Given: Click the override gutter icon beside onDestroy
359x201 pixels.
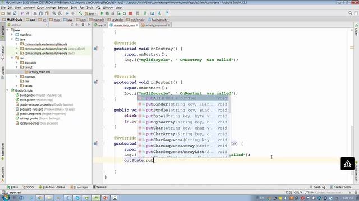Looking at the screenshot, I should coord(95,49).
